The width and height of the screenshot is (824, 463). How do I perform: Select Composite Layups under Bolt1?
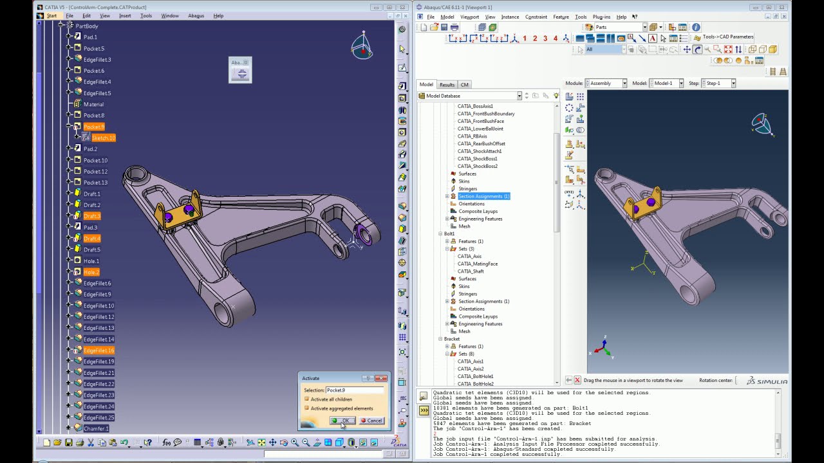478,316
